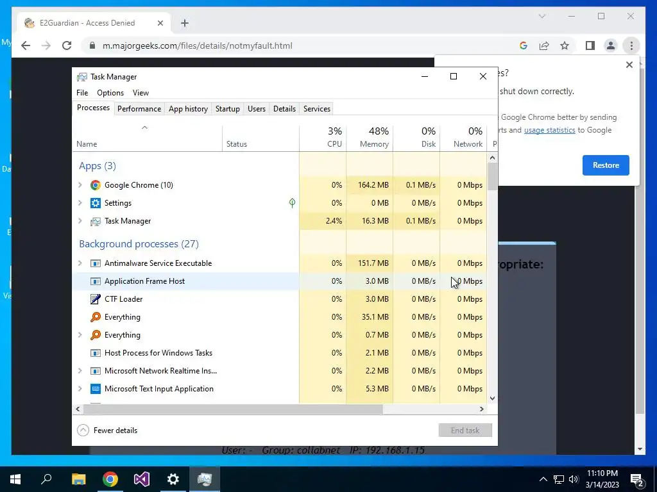Expand Antimalware Service Executable group

tap(80, 263)
